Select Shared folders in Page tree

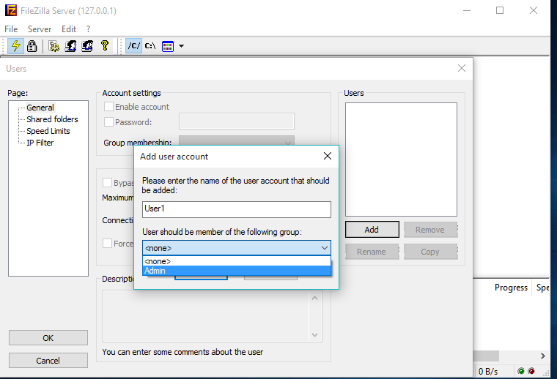coord(52,119)
